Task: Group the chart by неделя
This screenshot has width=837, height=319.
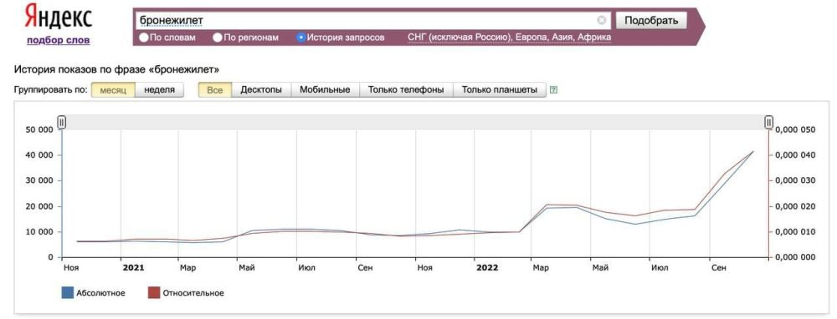Action: [159, 90]
